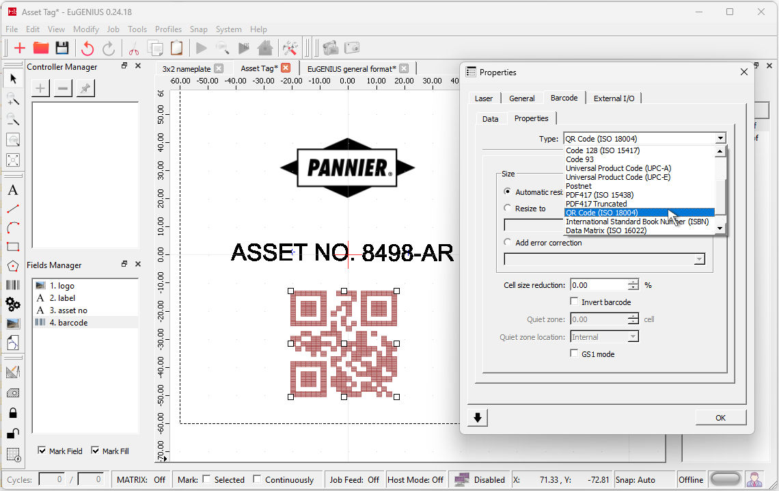779x491 pixels.
Task: Open the error correction level dropdown
Action: coord(699,259)
